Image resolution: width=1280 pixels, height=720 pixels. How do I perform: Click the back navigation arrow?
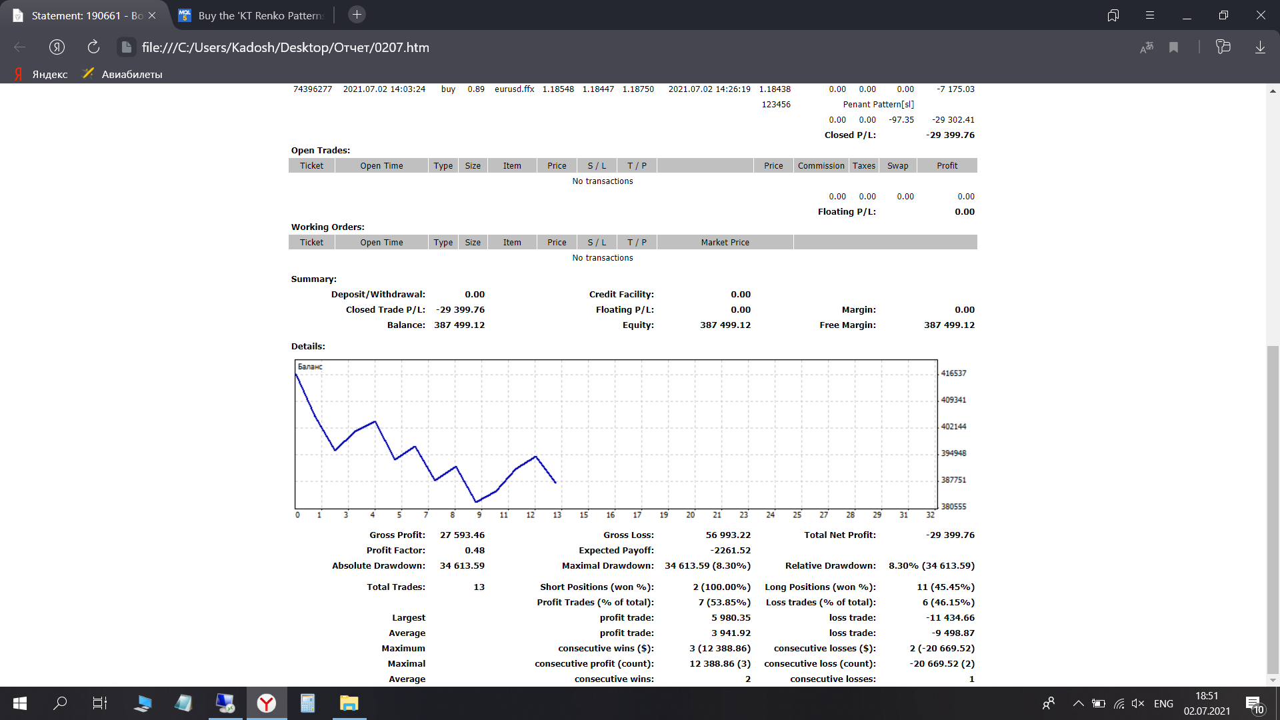click(x=20, y=47)
